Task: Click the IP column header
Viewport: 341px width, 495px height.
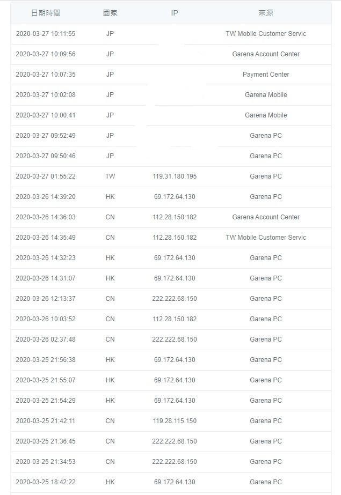Action: [175, 13]
